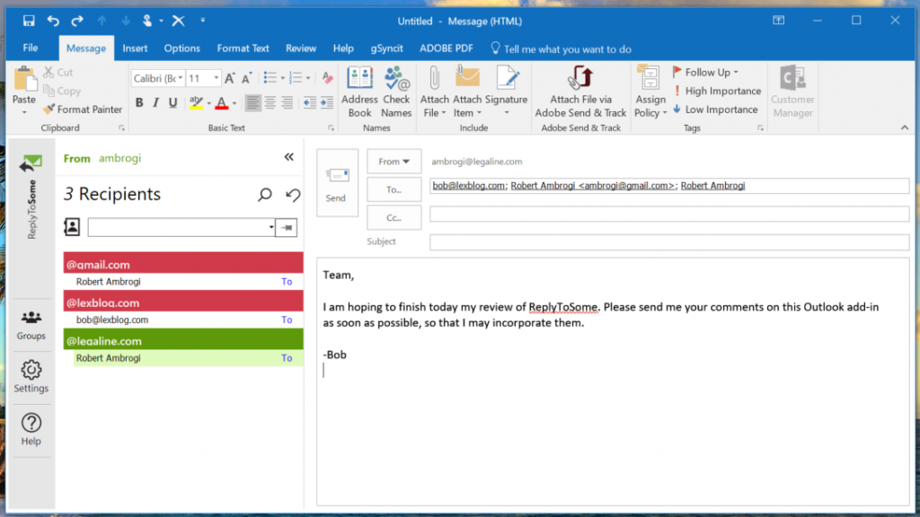Open the From account dropdown
The width and height of the screenshot is (920, 517).
(x=394, y=162)
